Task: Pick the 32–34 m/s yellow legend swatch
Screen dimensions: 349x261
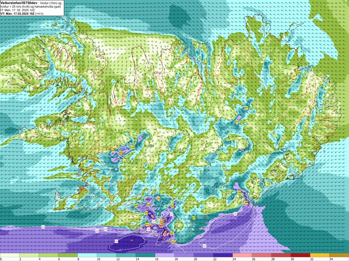Action: coord(320,255)
